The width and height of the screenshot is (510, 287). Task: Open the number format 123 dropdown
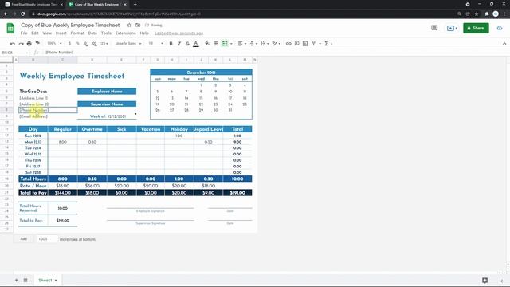[x=104, y=44]
